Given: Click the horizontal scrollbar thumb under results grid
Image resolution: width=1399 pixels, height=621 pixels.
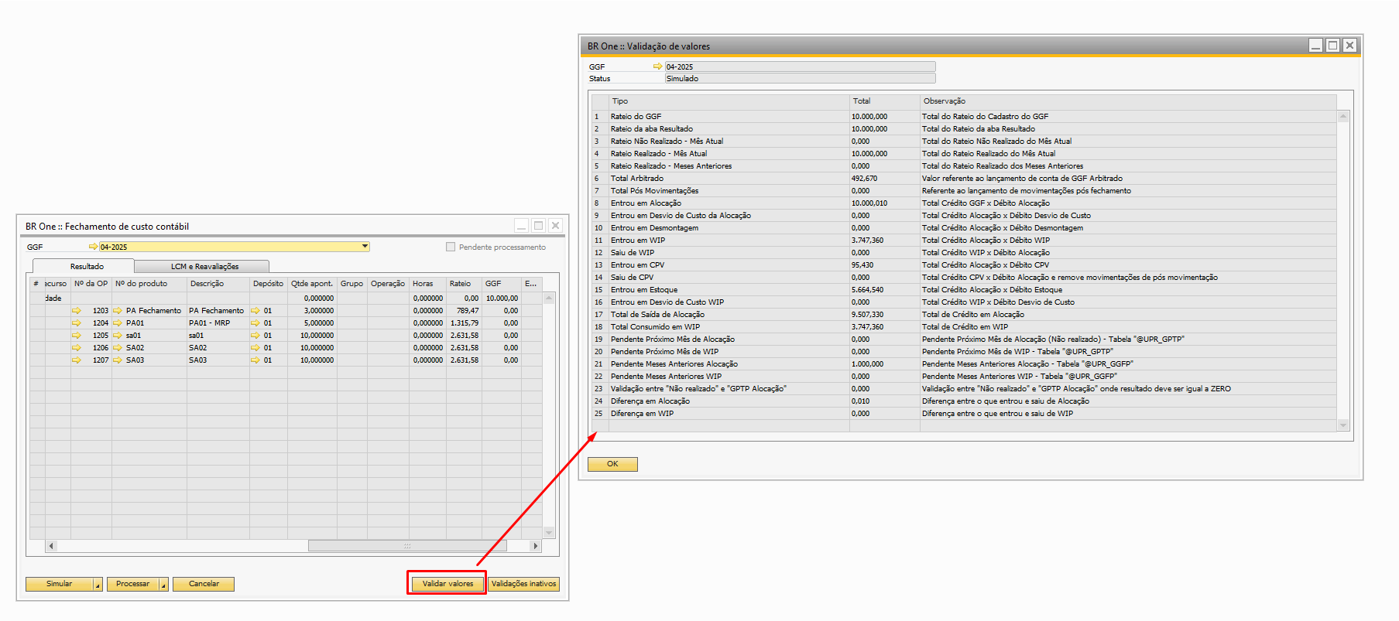Looking at the screenshot, I should [407, 546].
